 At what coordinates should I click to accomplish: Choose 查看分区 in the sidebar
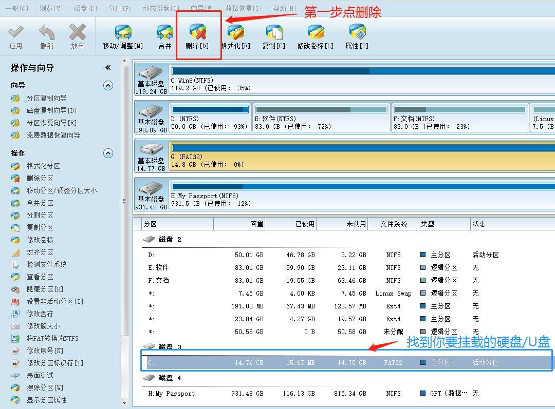pos(40,277)
